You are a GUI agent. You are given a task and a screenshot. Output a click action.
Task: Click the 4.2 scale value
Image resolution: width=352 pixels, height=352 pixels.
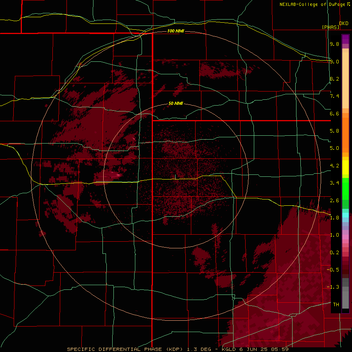334,166
